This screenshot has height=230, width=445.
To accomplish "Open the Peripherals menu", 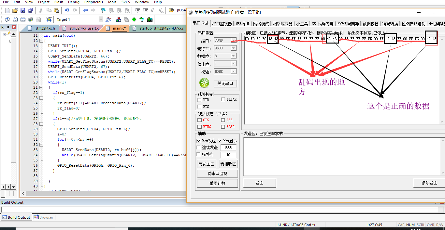I will (x=93, y=2).
